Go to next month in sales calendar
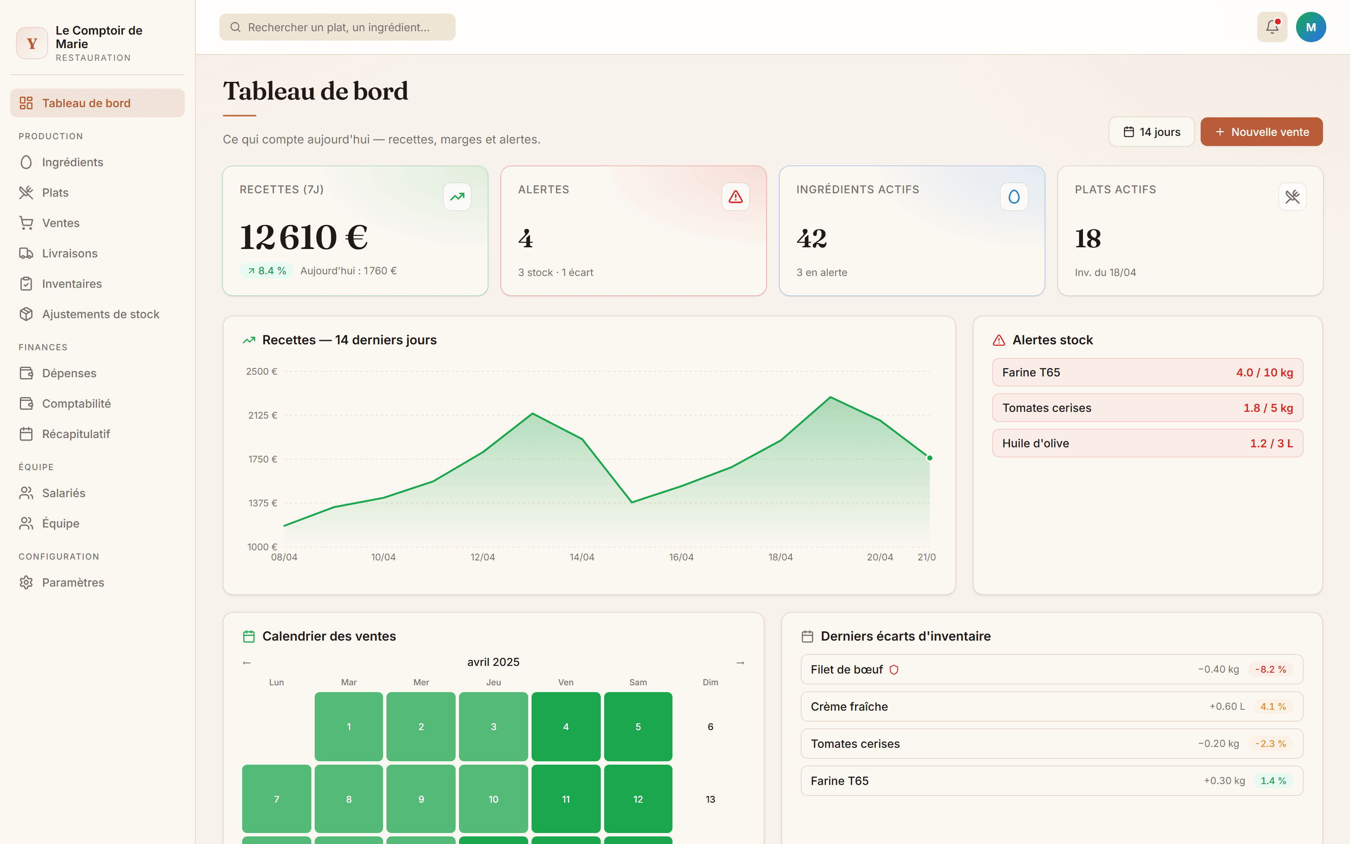The width and height of the screenshot is (1350, 844). pos(740,663)
